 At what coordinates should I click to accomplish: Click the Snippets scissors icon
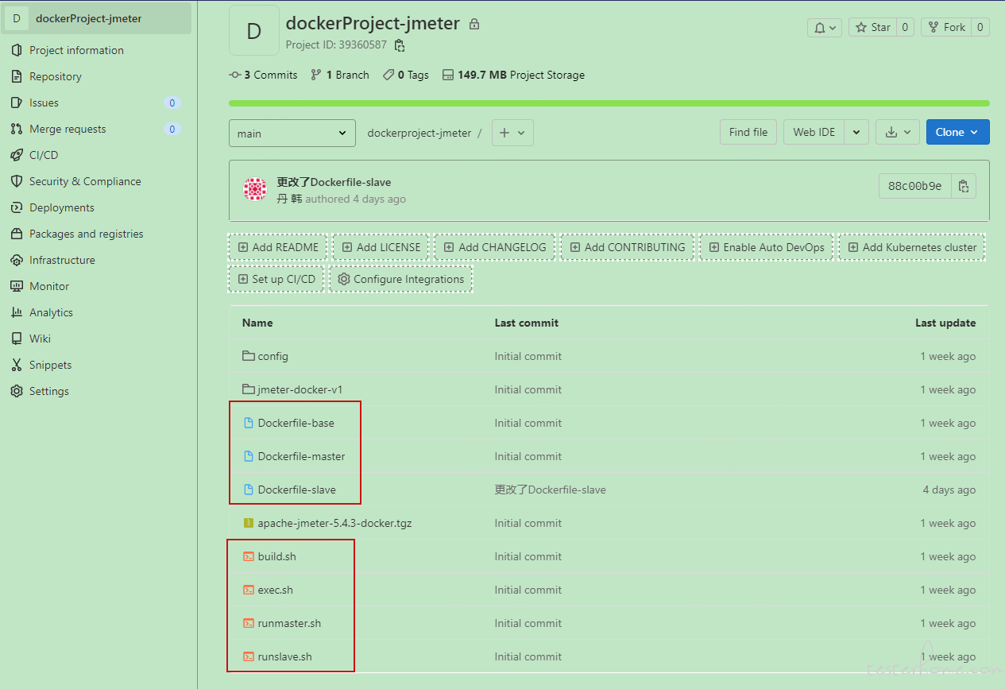[x=16, y=365]
